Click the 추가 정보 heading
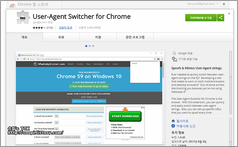The image size is (238, 147). (x=178, y=132)
